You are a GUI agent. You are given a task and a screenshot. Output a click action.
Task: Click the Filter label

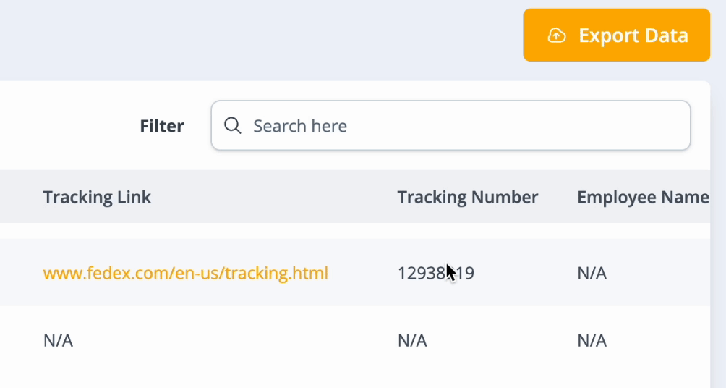[x=162, y=126]
